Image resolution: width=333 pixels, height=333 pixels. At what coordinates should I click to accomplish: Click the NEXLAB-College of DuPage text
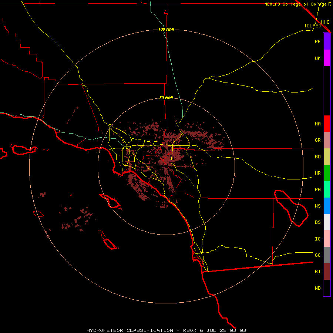tap(295, 4)
